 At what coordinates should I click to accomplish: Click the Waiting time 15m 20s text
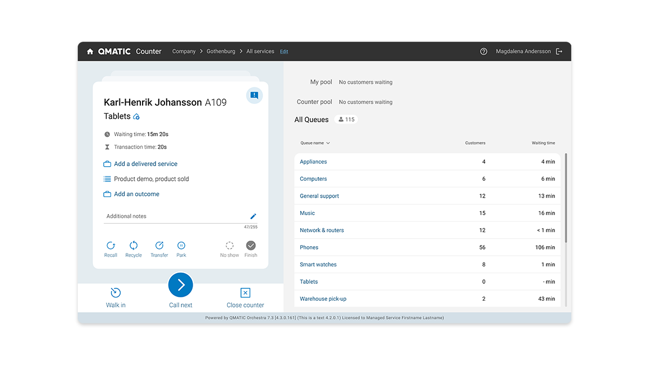141,134
